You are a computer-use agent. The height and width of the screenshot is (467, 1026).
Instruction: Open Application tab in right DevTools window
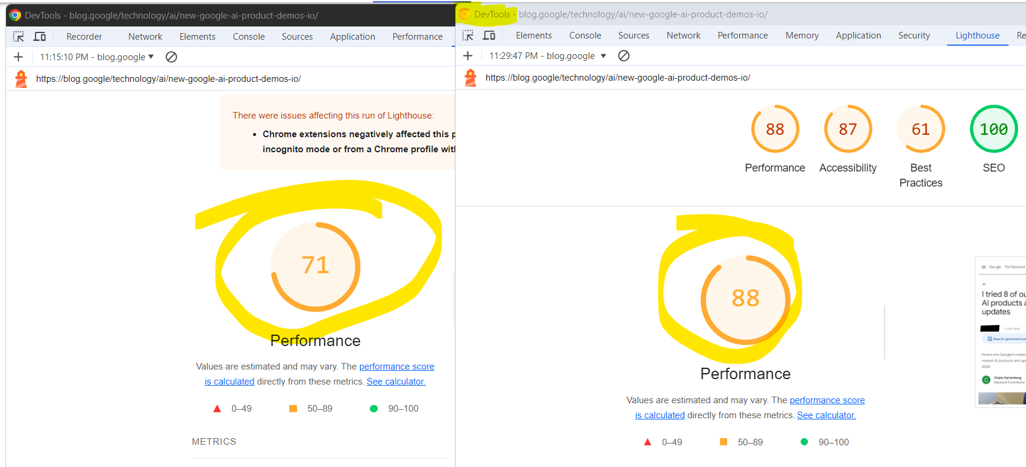pyautogui.click(x=859, y=36)
